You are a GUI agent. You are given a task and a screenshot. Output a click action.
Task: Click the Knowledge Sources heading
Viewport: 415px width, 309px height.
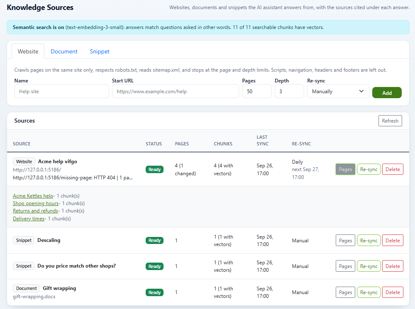click(40, 7)
